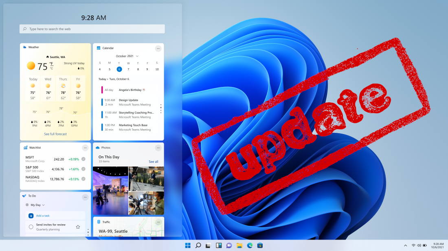This screenshot has height=251, width=448.
Task: Switch weather units to Celsius
Action: [51, 68]
